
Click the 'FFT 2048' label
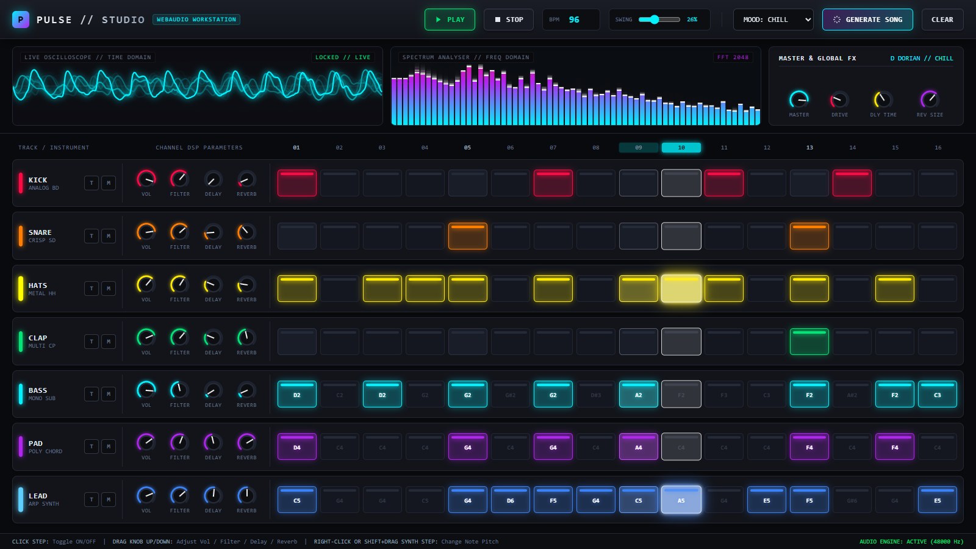tap(733, 57)
